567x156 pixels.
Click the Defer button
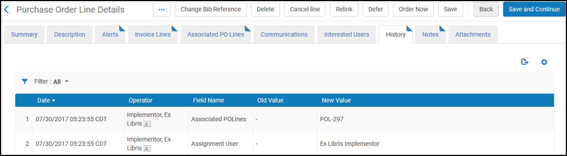coord(375,9)
